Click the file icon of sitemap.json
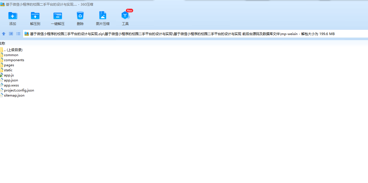This screenshot has width=368, height=183. tap(1, 95)
